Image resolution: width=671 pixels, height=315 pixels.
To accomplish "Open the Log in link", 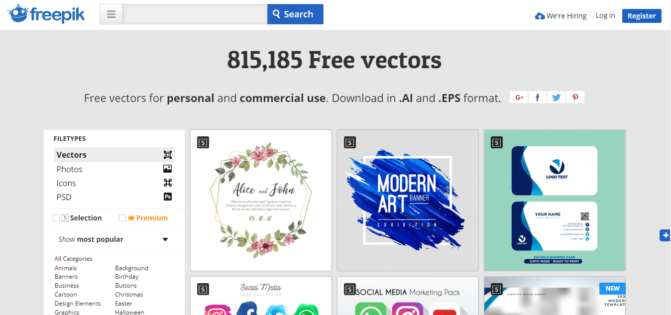I will [605, 15].
